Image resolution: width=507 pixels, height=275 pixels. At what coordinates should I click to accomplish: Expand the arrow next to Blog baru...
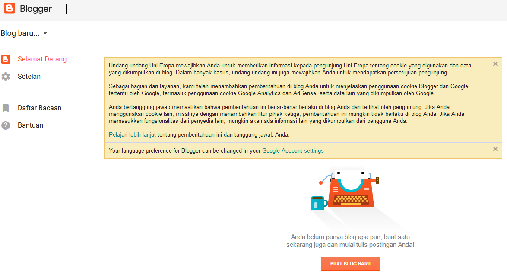pos(45,33)
